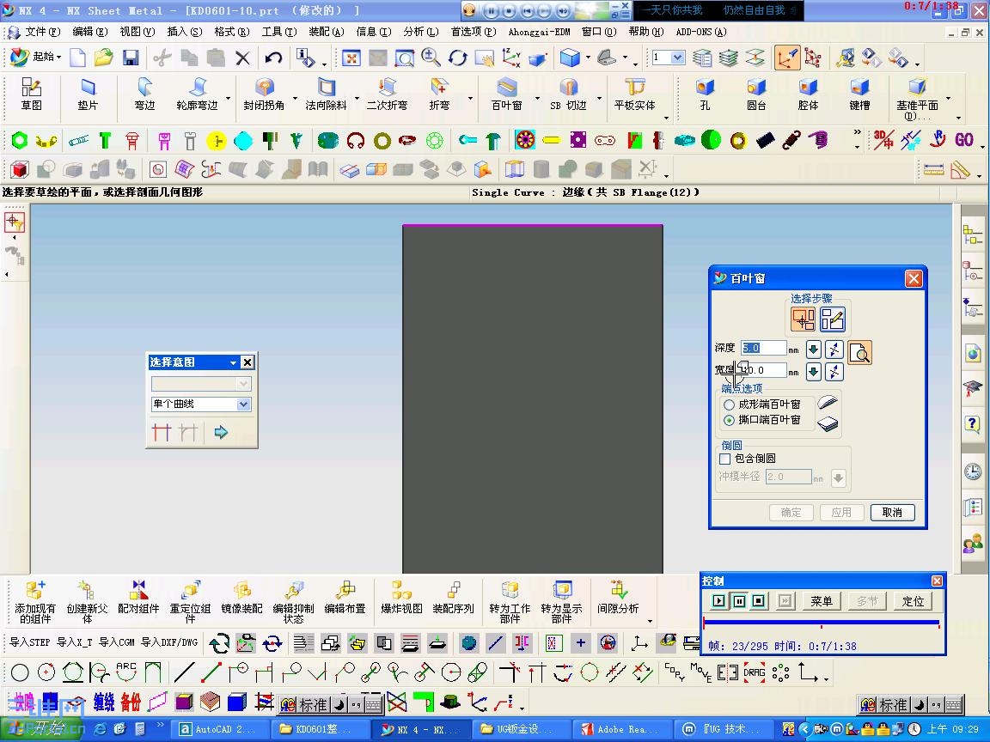Open the 宽度 width value options dropdown
Image resolution: width=990 pixels, height=742 pixels.
(x=813, y=372)
